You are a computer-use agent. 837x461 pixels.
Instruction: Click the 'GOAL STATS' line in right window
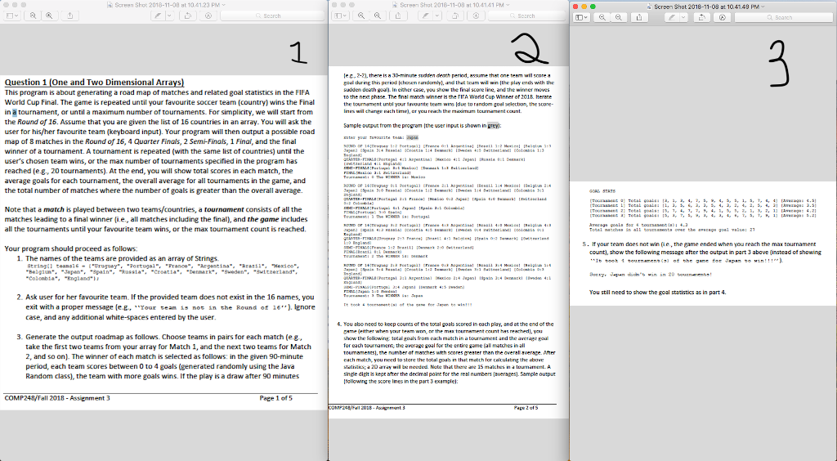point(602,191)
